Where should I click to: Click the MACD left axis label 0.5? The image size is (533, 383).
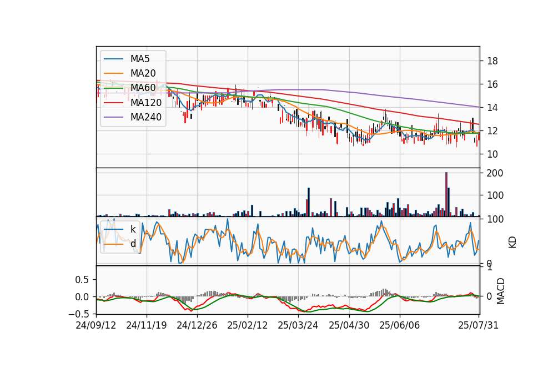tap(82, 280)
